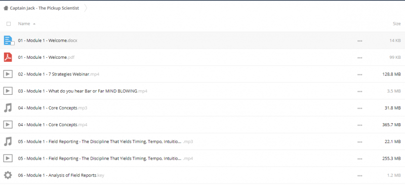
Task: Open more options for 7 Strategies Webinar.mp4
Action: click(x=359, y=75)
